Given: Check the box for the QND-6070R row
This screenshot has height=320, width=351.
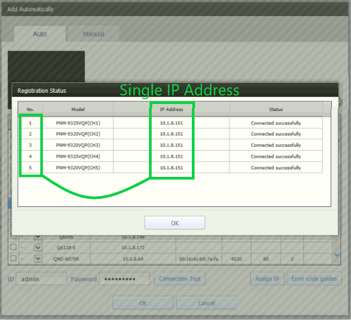Looking at the screenshot, I should tap(13, 258).
